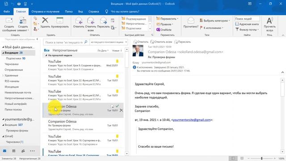Open Choose category (Выбрать категорию) dropdown

tap(215, 21)
